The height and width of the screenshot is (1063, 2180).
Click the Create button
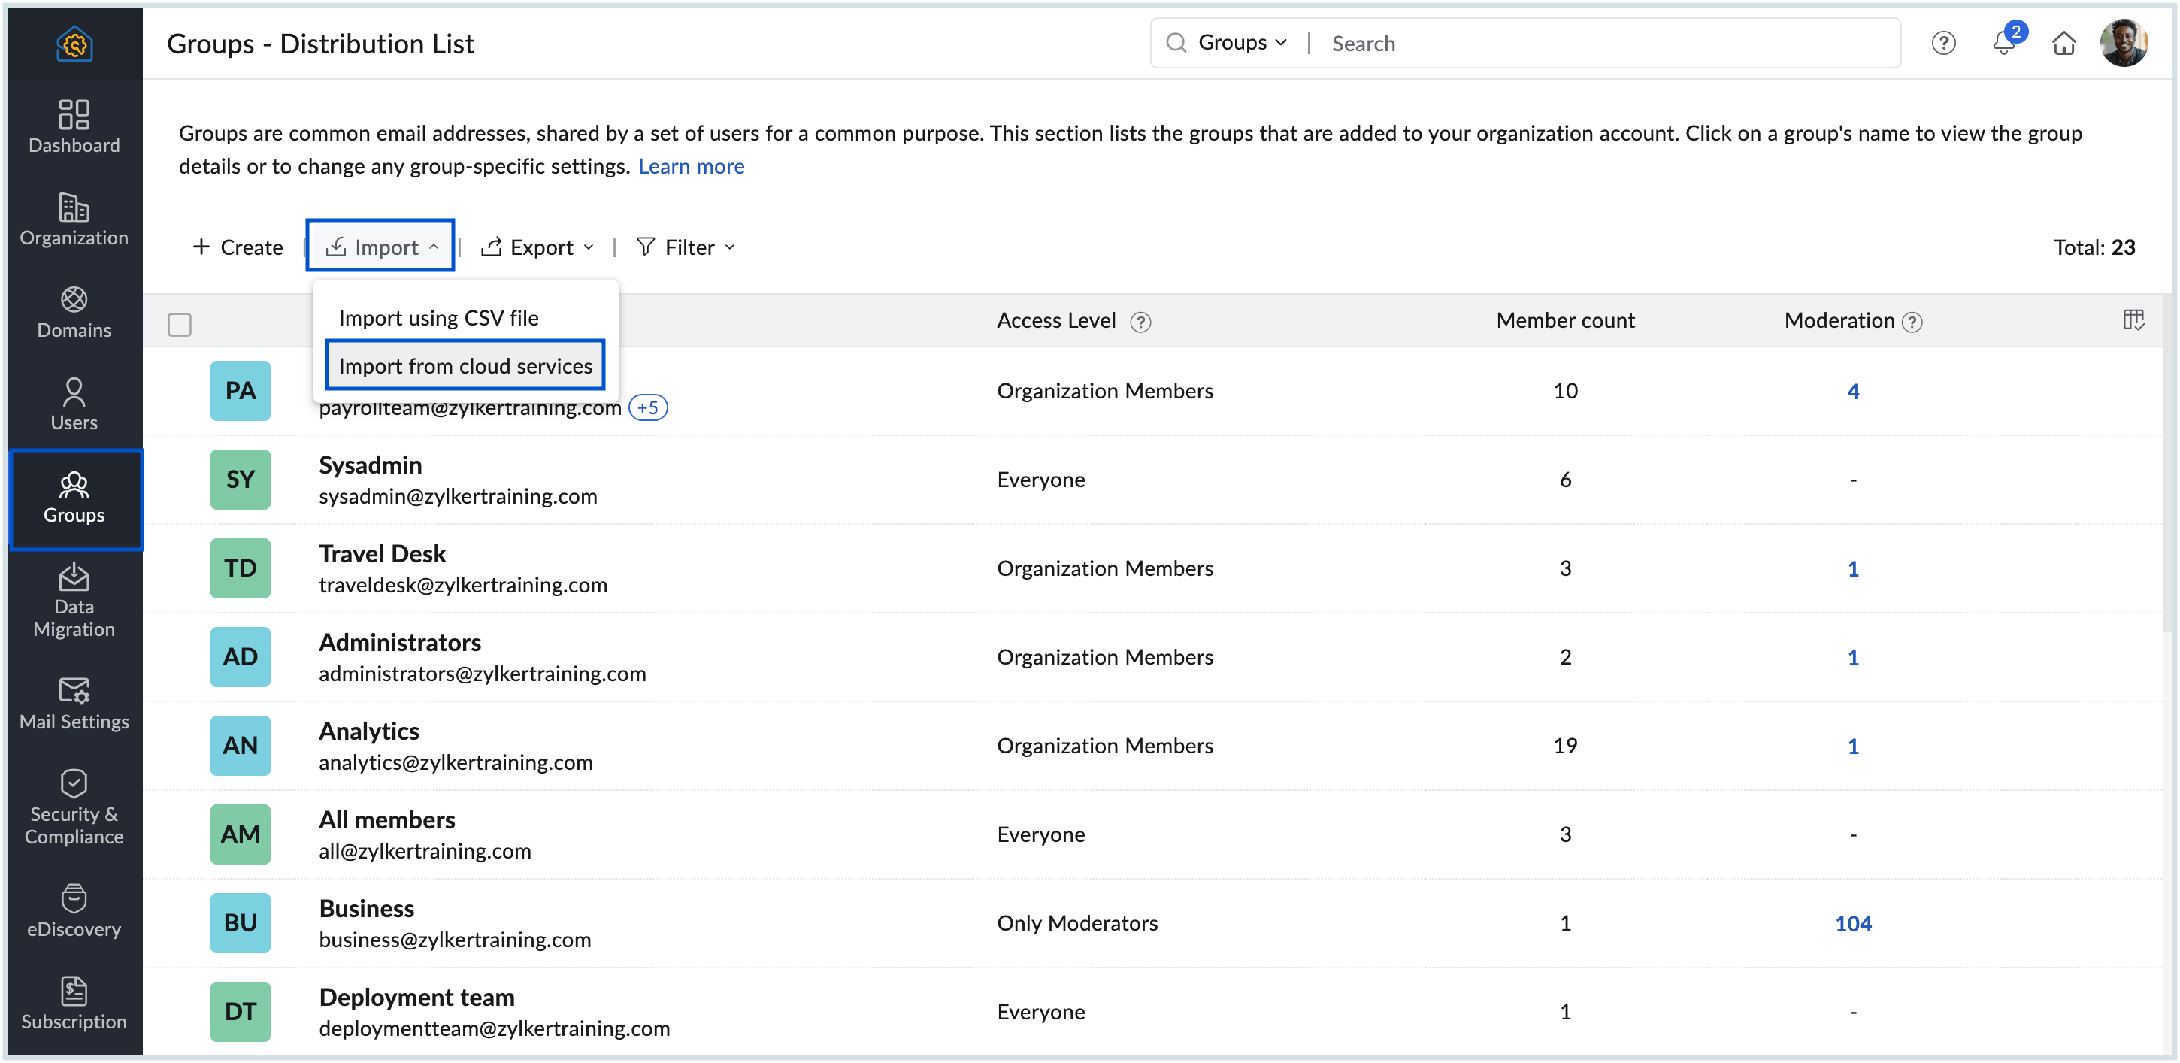(x=237, y=247)
